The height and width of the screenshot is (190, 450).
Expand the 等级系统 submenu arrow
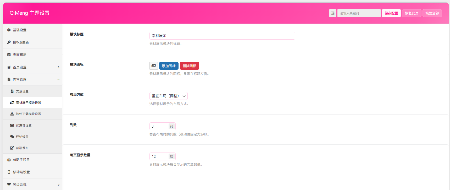(59, 185)
